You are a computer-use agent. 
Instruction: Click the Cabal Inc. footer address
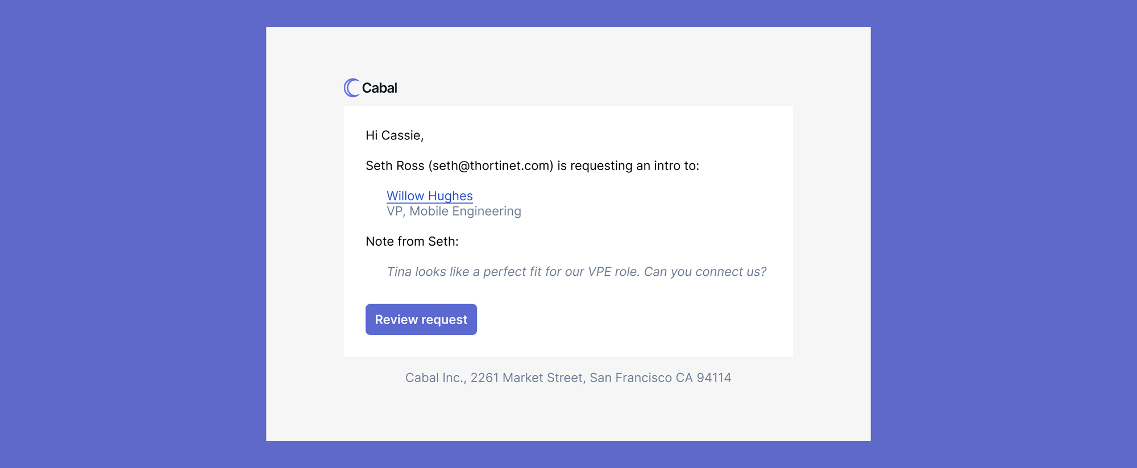[x=568, y=378]
